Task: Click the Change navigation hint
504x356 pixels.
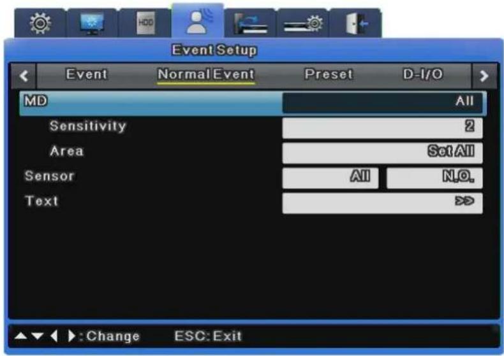Action: click(x=77, y=336)
